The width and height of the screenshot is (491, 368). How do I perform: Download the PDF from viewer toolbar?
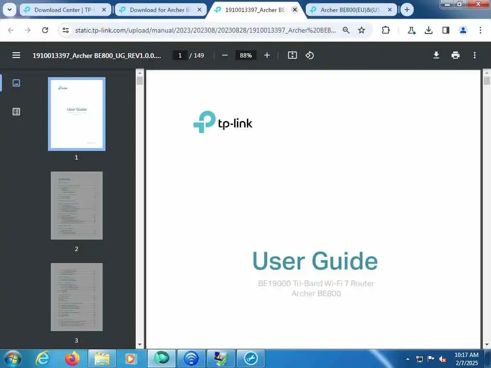click(436, 56)
